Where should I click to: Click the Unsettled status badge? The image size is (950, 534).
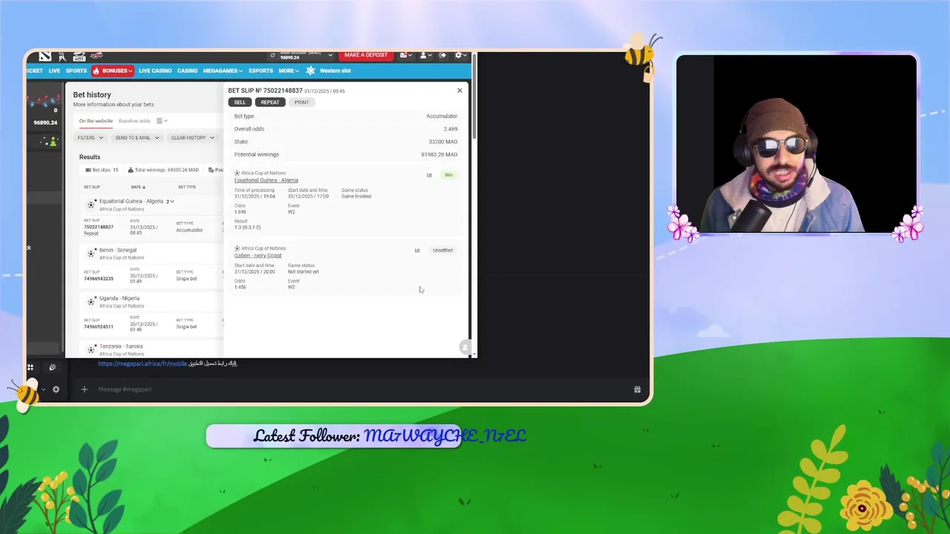442,250
